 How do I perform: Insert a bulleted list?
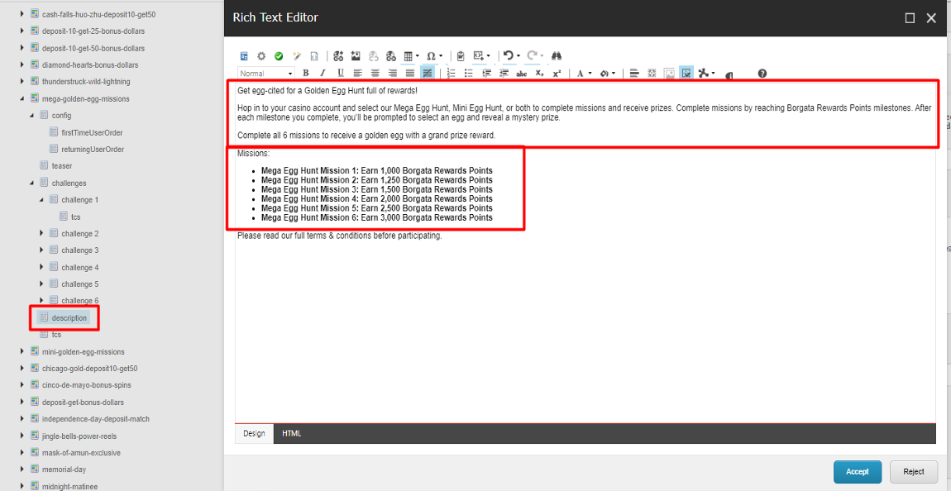point(468,74)
